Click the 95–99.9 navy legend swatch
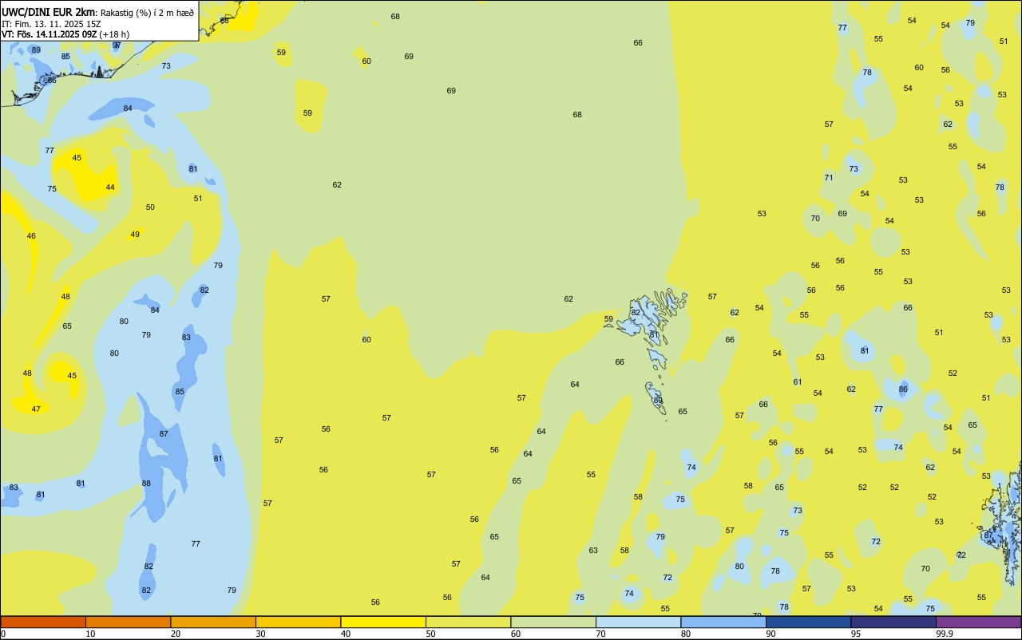The height and width of the screenshot is (640, 1022). [x=893, y=622]
